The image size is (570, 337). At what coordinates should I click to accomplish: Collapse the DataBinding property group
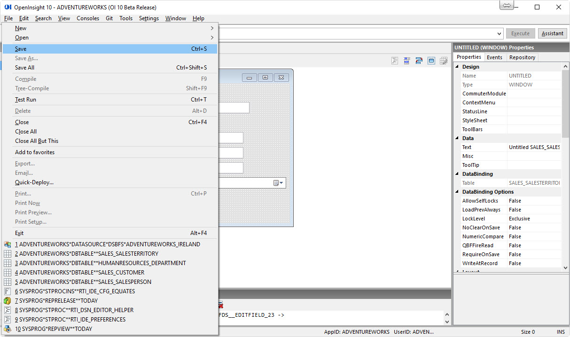coord(457,174)
